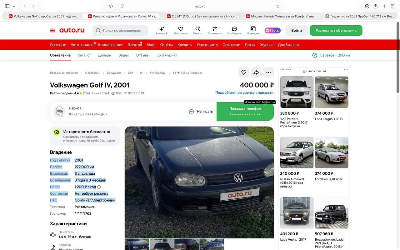Open seller Лариса's avatar
Viewport: 400px width, 250px height.
point(59,111)
